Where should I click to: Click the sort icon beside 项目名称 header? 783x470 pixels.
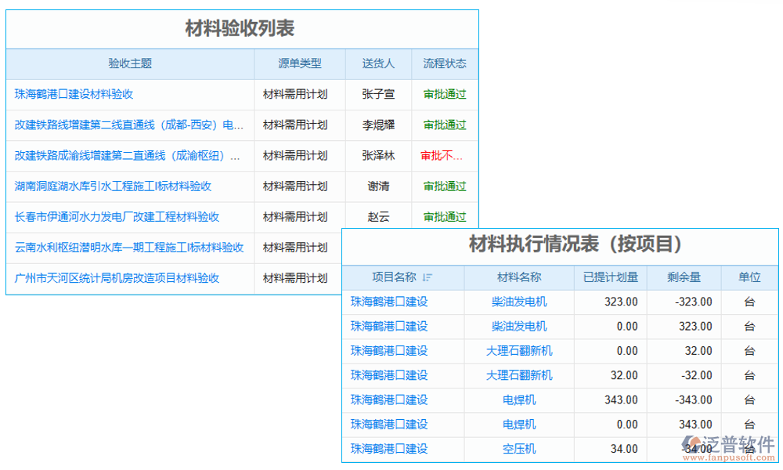pyautogui.click(x=428, y=277)
